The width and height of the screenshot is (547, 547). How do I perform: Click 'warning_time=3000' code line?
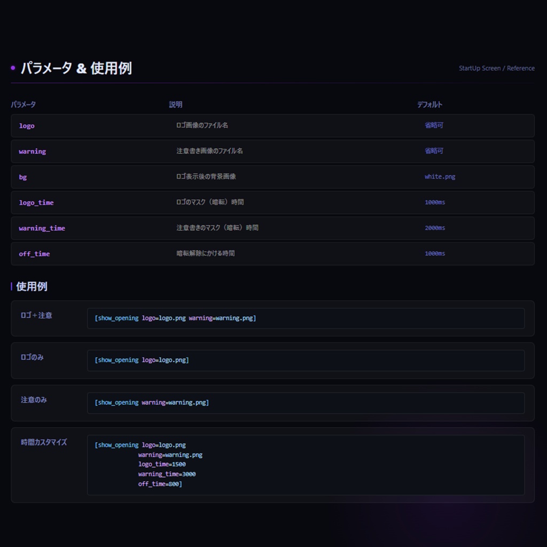click(167, 474)
